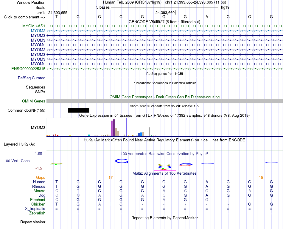
Task: Click 'Repeating Elements by RepeatMasker' title
Action: tap(164, 218)
